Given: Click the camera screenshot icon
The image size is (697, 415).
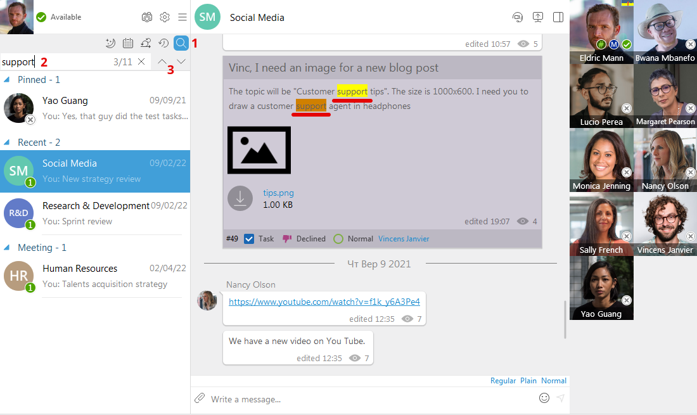Looking at the screenshot, I should (x=147, y=17).
